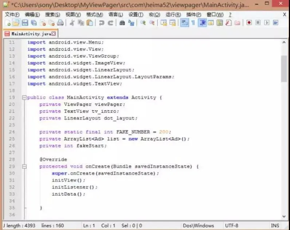This screenshot has width=290, height=230.
Task: Redo the last undone edit
Action: (110, 23)
